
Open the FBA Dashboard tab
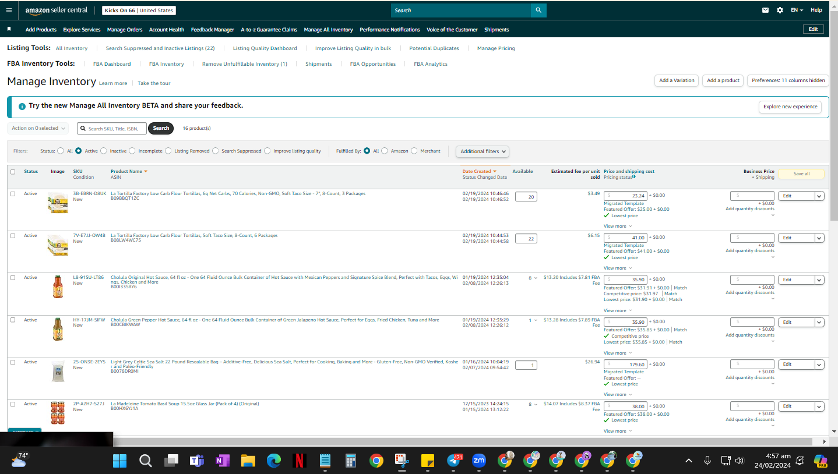pos(112,64)
